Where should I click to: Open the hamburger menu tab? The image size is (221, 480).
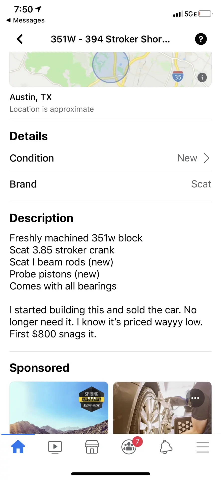203,447
